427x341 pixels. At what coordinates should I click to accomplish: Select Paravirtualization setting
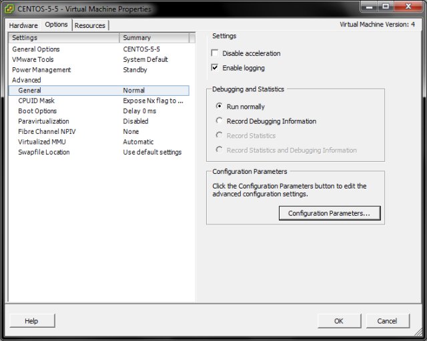pyautogui.click(x=43, y=121)
